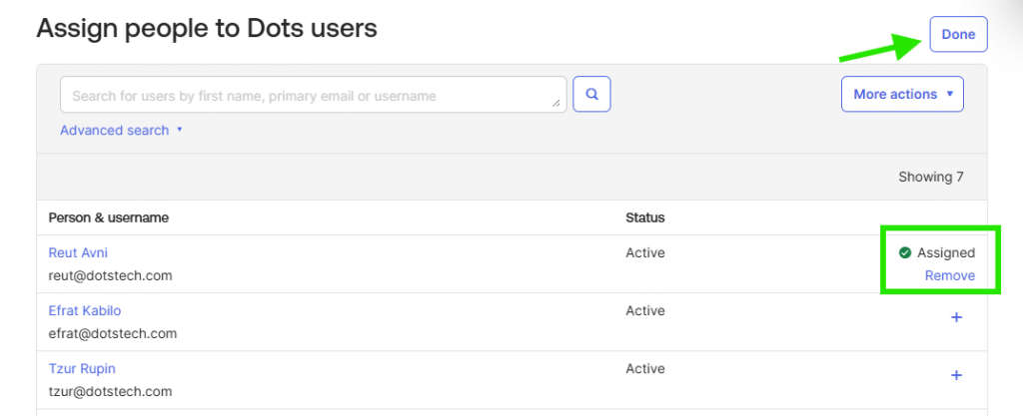Viewport: 1023px width, 416px height.
Task: Add Efrat Kabilo with the plus icon
Action: click(955, 317)
